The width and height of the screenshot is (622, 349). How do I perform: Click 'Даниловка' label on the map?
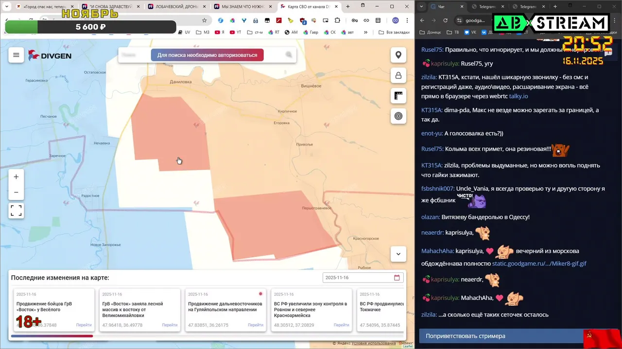pos(181,82)
